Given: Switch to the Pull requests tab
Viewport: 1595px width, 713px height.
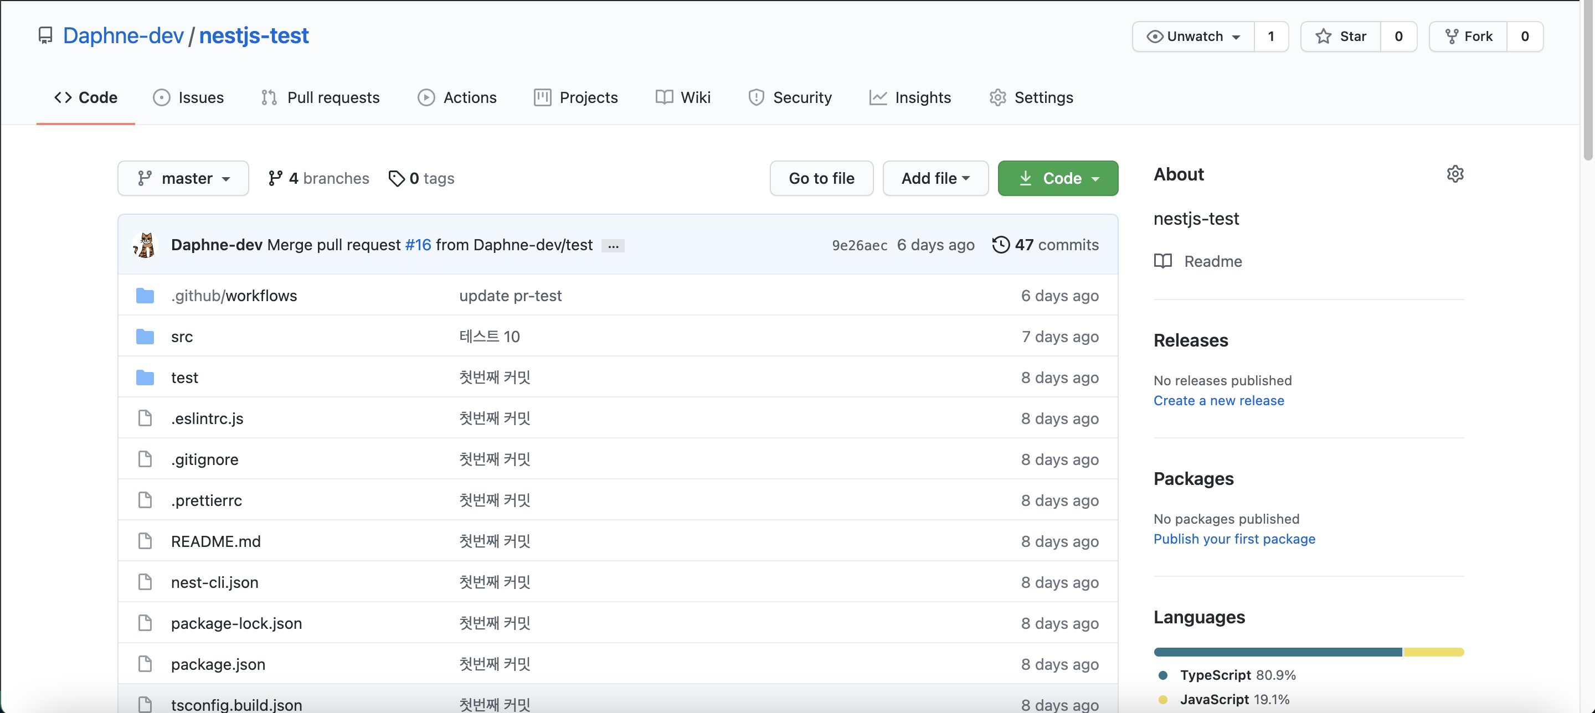Looking at the screenshot, I should [321, 97].
